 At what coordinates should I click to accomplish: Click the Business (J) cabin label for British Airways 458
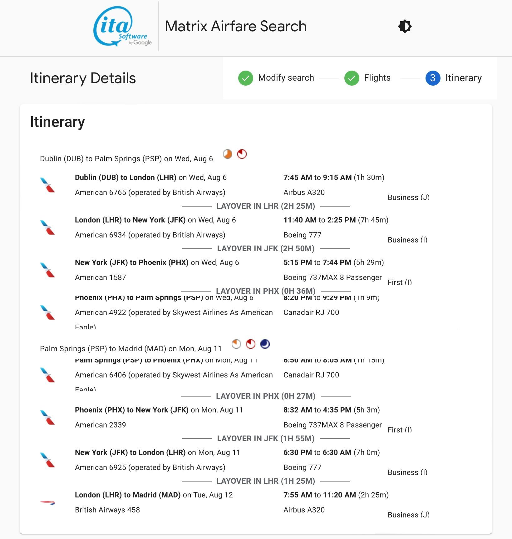(408, 515)
